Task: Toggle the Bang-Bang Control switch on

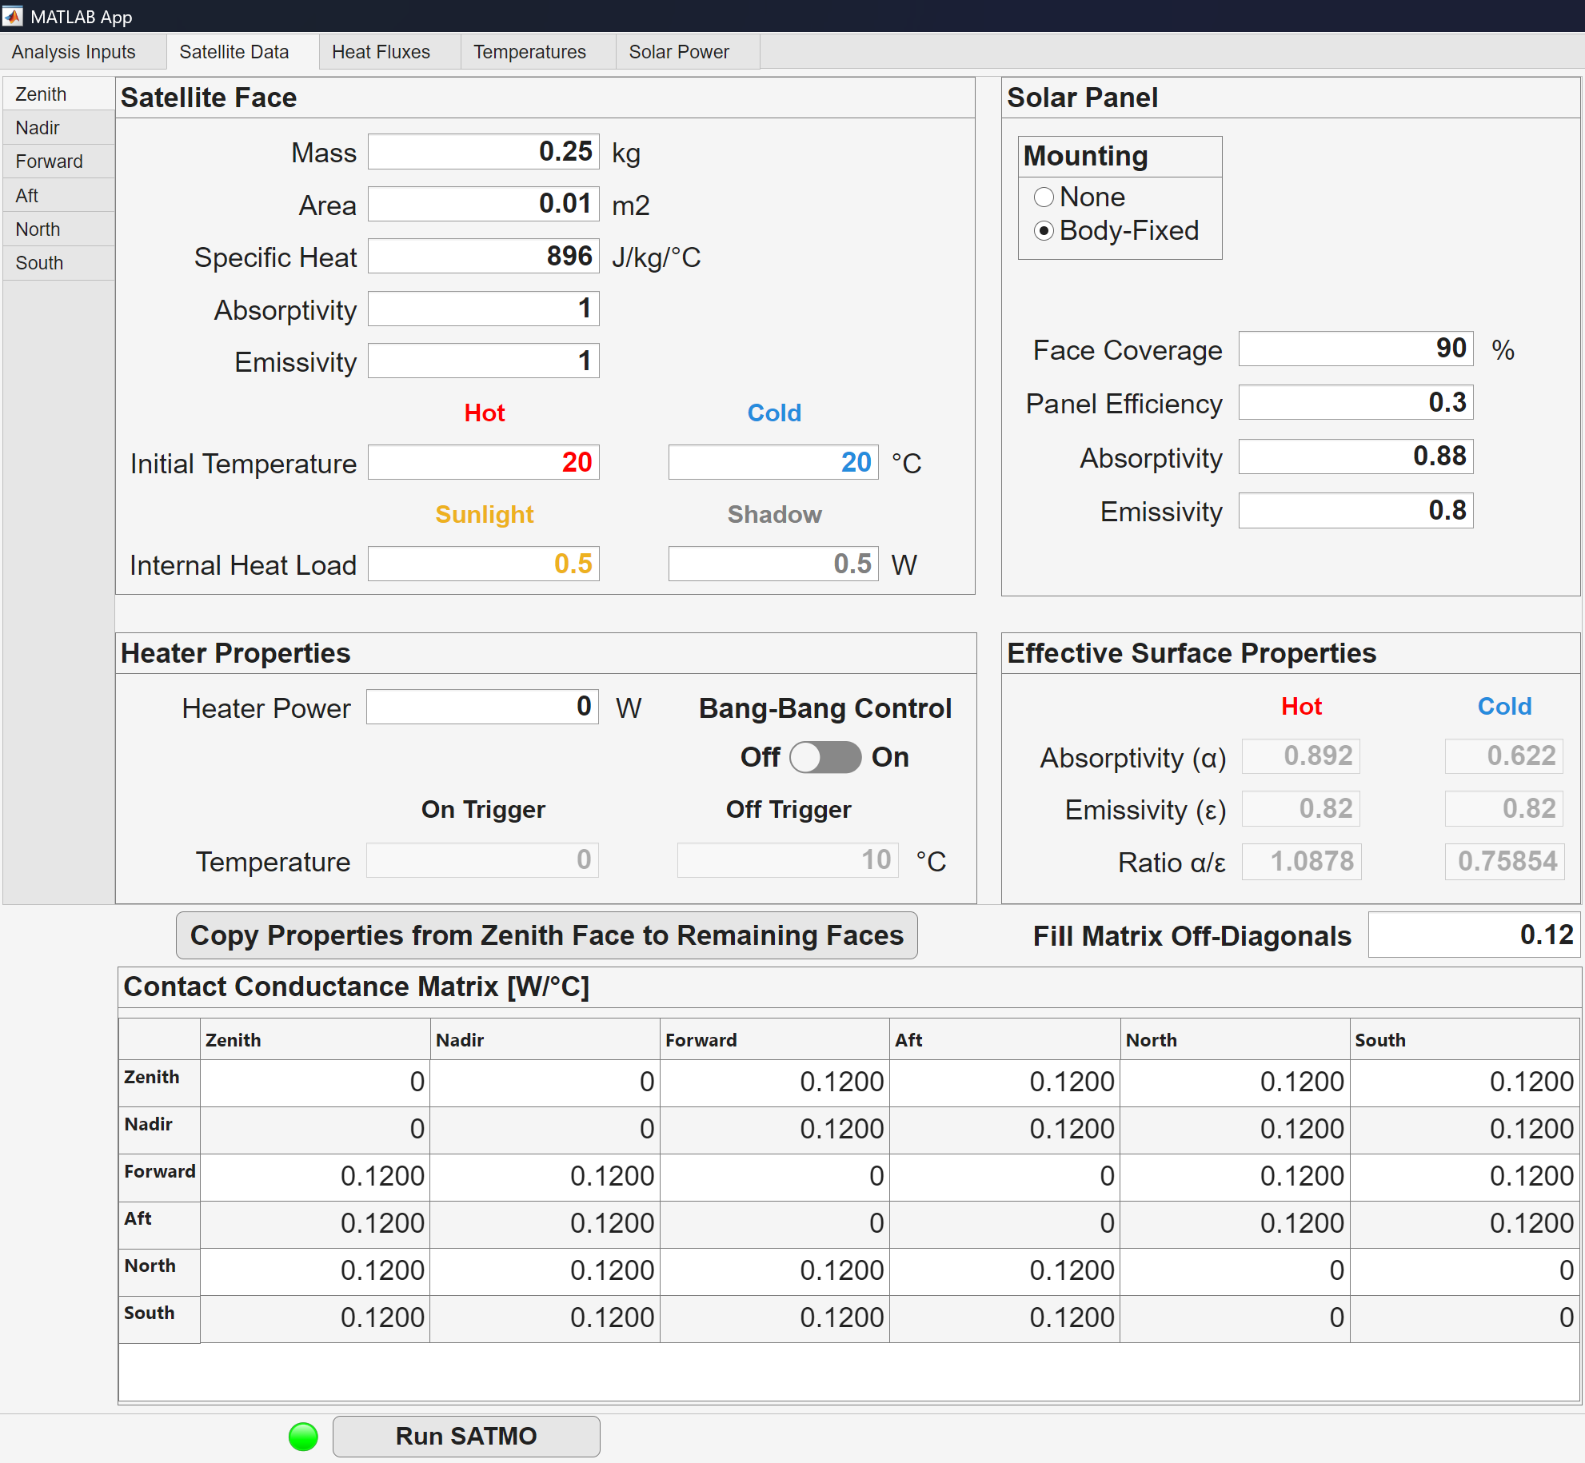Action: (825, 757)
